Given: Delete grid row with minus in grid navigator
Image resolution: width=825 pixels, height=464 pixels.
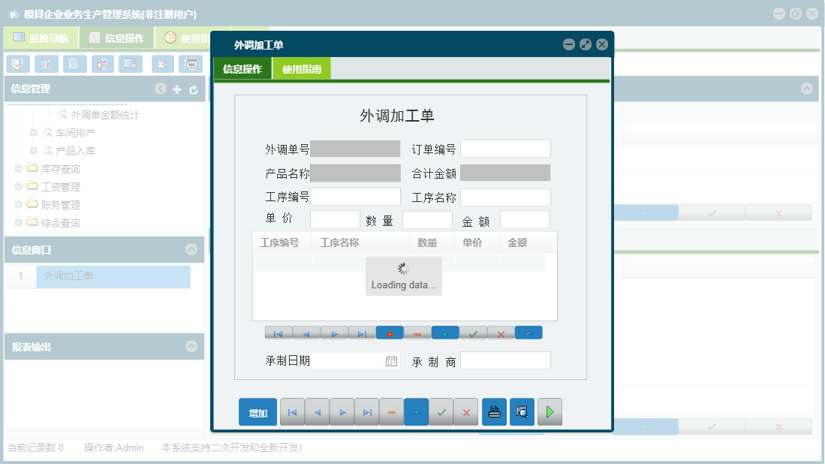Looking at the screenshot, I should pyautogui.click(x=417, y=333).
